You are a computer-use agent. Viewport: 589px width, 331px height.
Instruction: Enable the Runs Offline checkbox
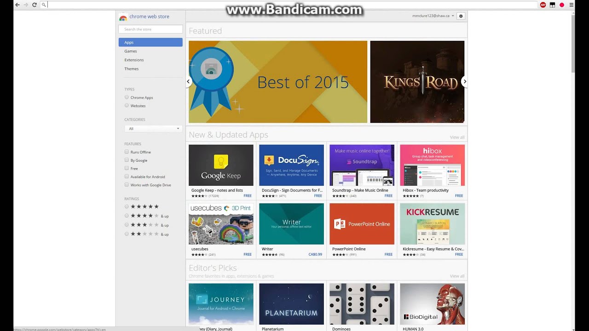click(x=127, y=152)
